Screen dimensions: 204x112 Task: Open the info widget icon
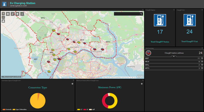pos(17,14)
